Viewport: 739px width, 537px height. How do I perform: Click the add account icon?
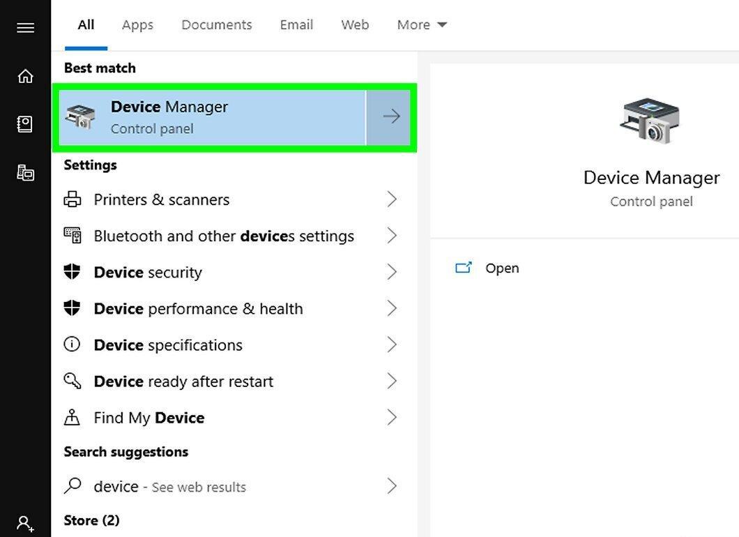pos(26,523)
